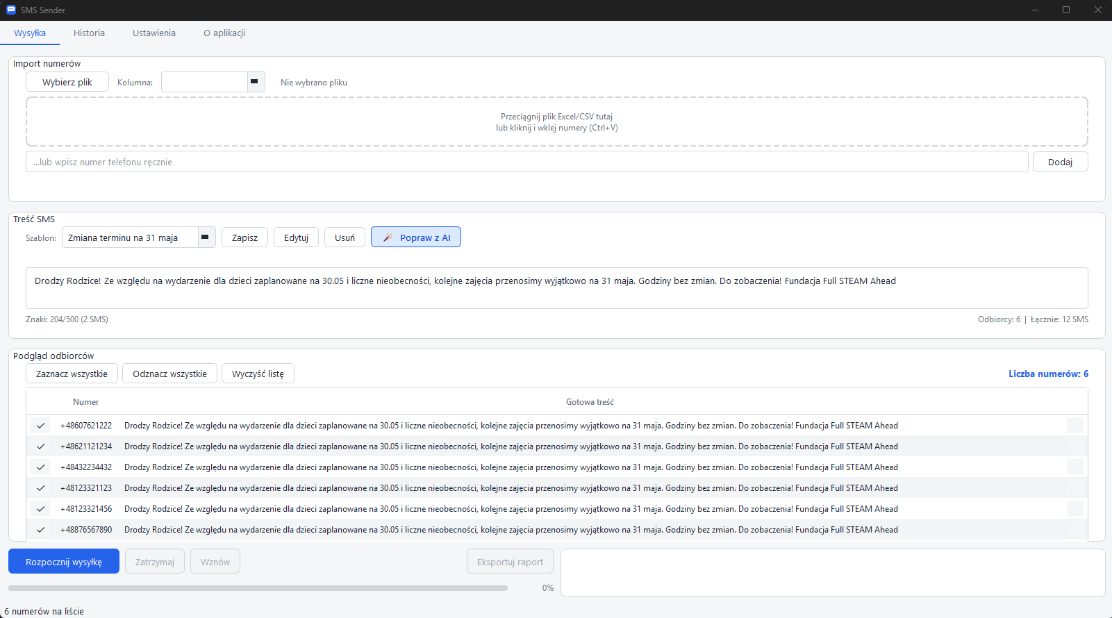Click the Excel/CSV drop zone area
The height and width of the screenshot is (618, 1112).
click(x=556, y=122)
